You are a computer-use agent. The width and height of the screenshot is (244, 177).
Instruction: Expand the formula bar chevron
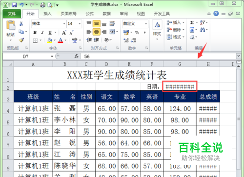(239, 56)
